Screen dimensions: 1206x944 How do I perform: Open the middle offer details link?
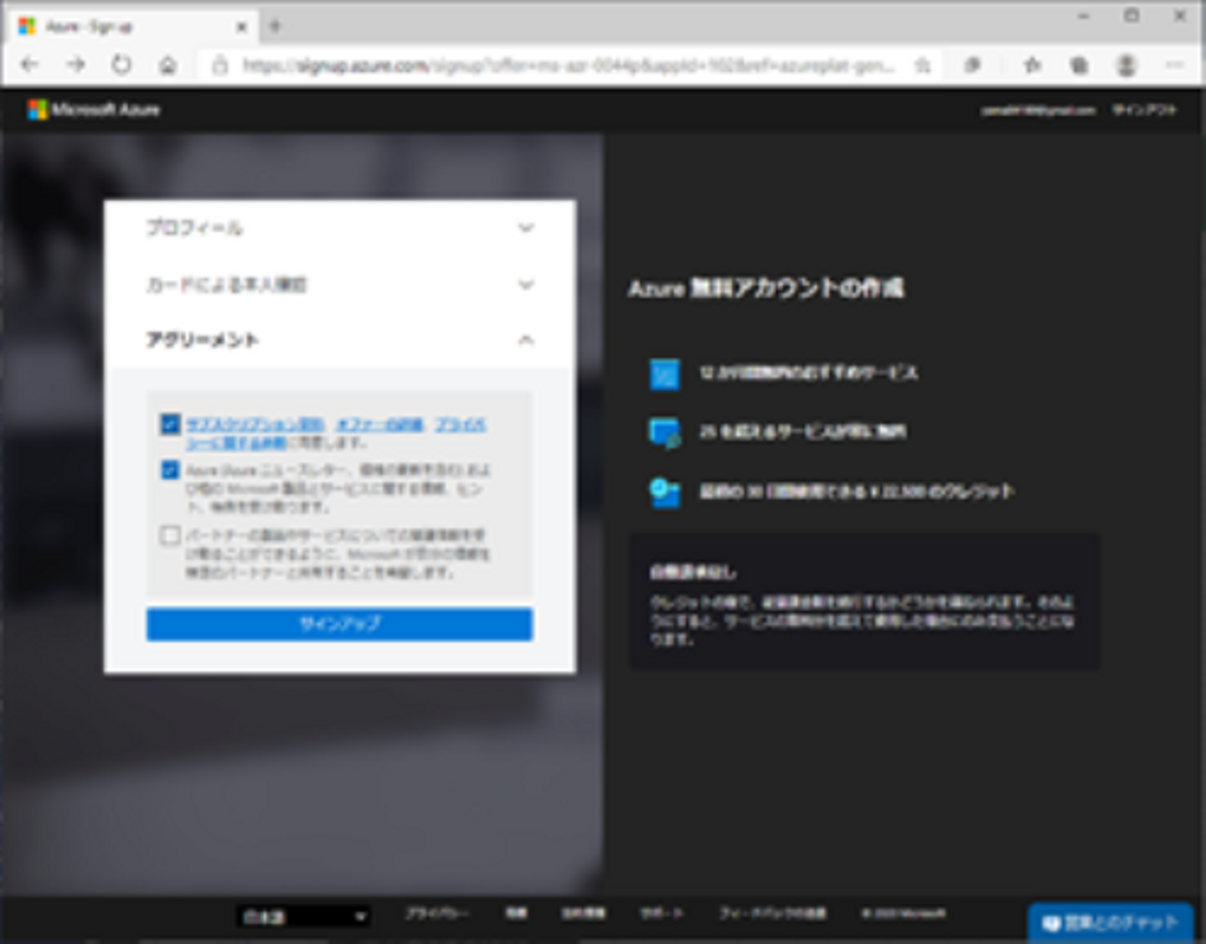379,424
